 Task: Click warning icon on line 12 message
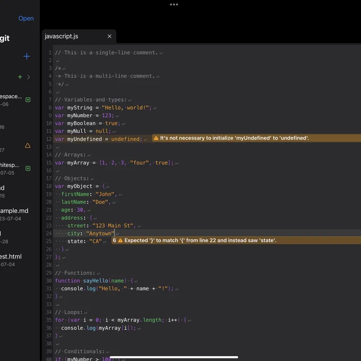click(156, 138)
